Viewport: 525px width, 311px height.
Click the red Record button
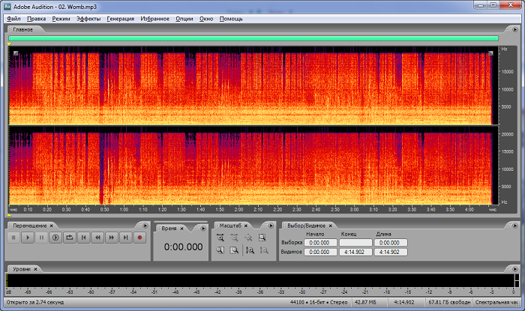pos(139,238)
